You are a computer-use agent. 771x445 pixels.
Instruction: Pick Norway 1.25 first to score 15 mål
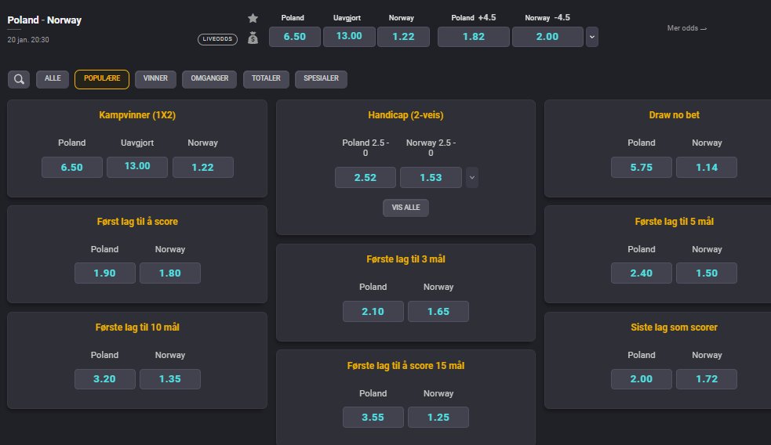pos(438,417)
